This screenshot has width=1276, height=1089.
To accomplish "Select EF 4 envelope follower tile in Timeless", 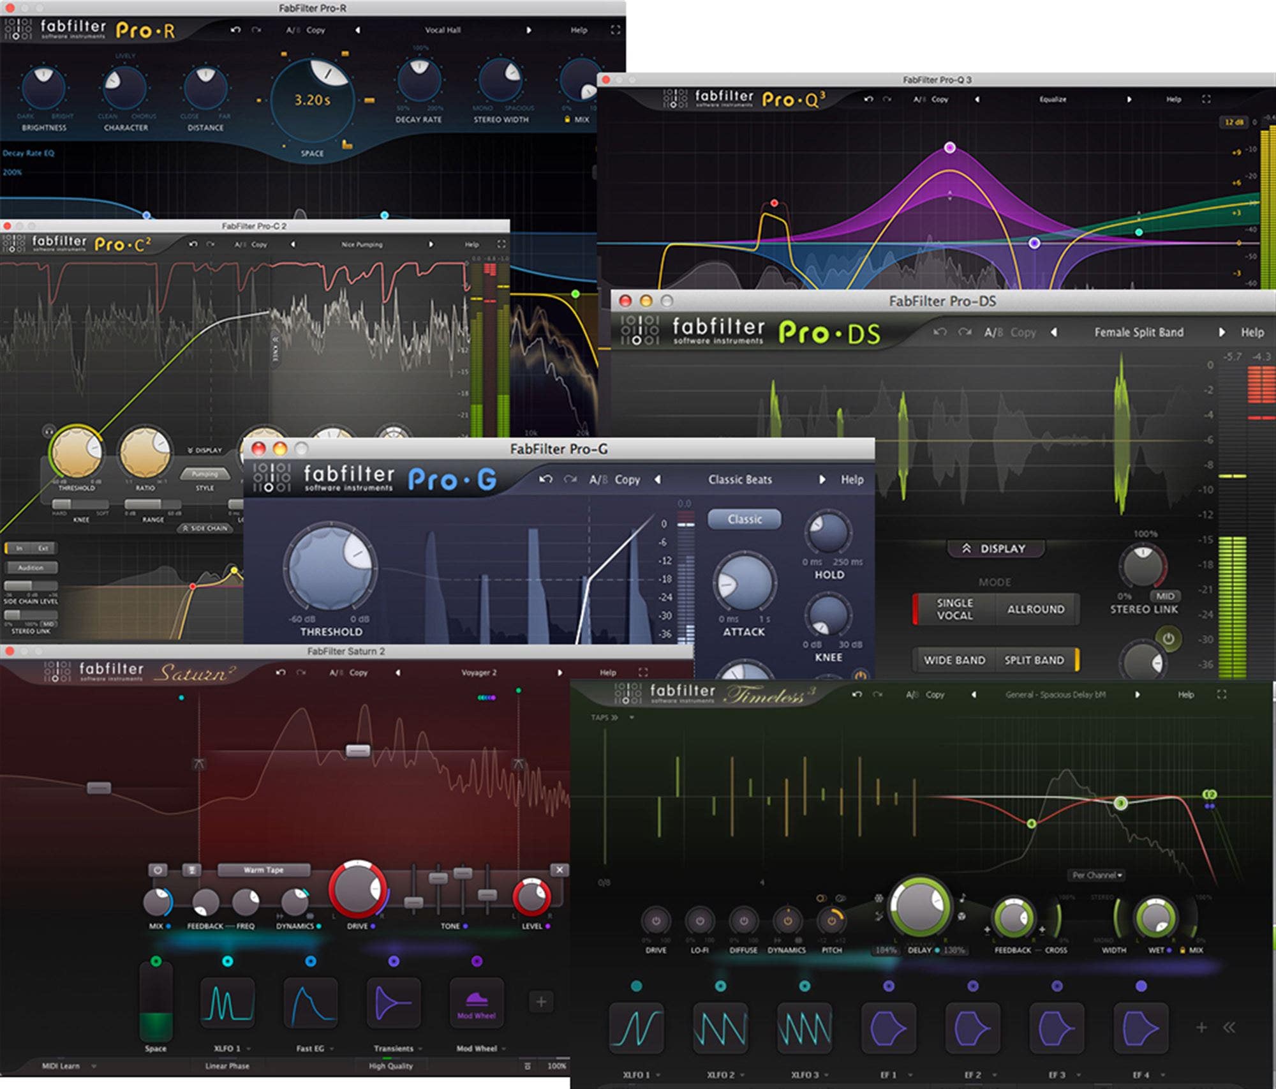I will coord(1141,1028).
